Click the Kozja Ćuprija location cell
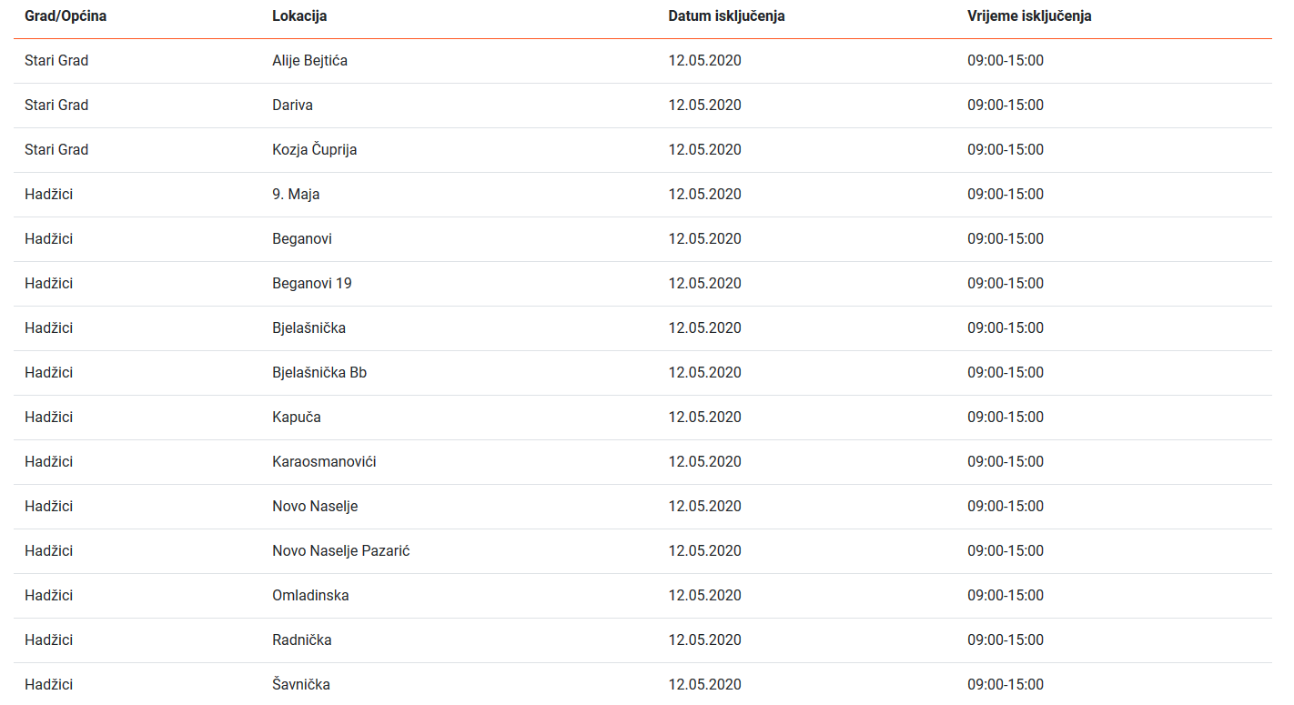1294x705 pixels. [314, 150]
